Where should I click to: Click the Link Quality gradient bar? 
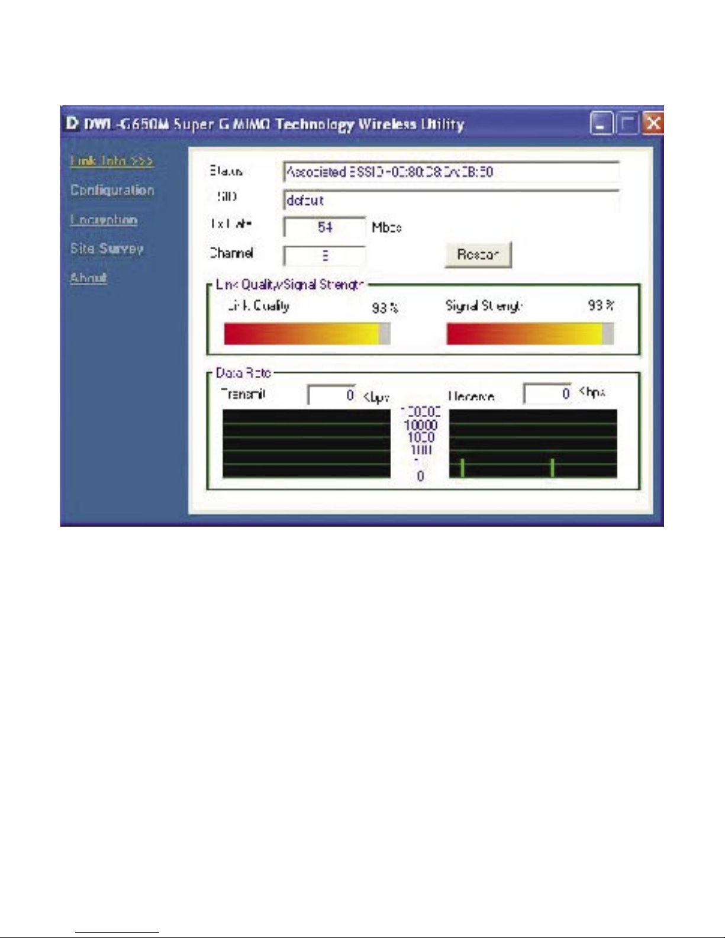click(307, 334)
